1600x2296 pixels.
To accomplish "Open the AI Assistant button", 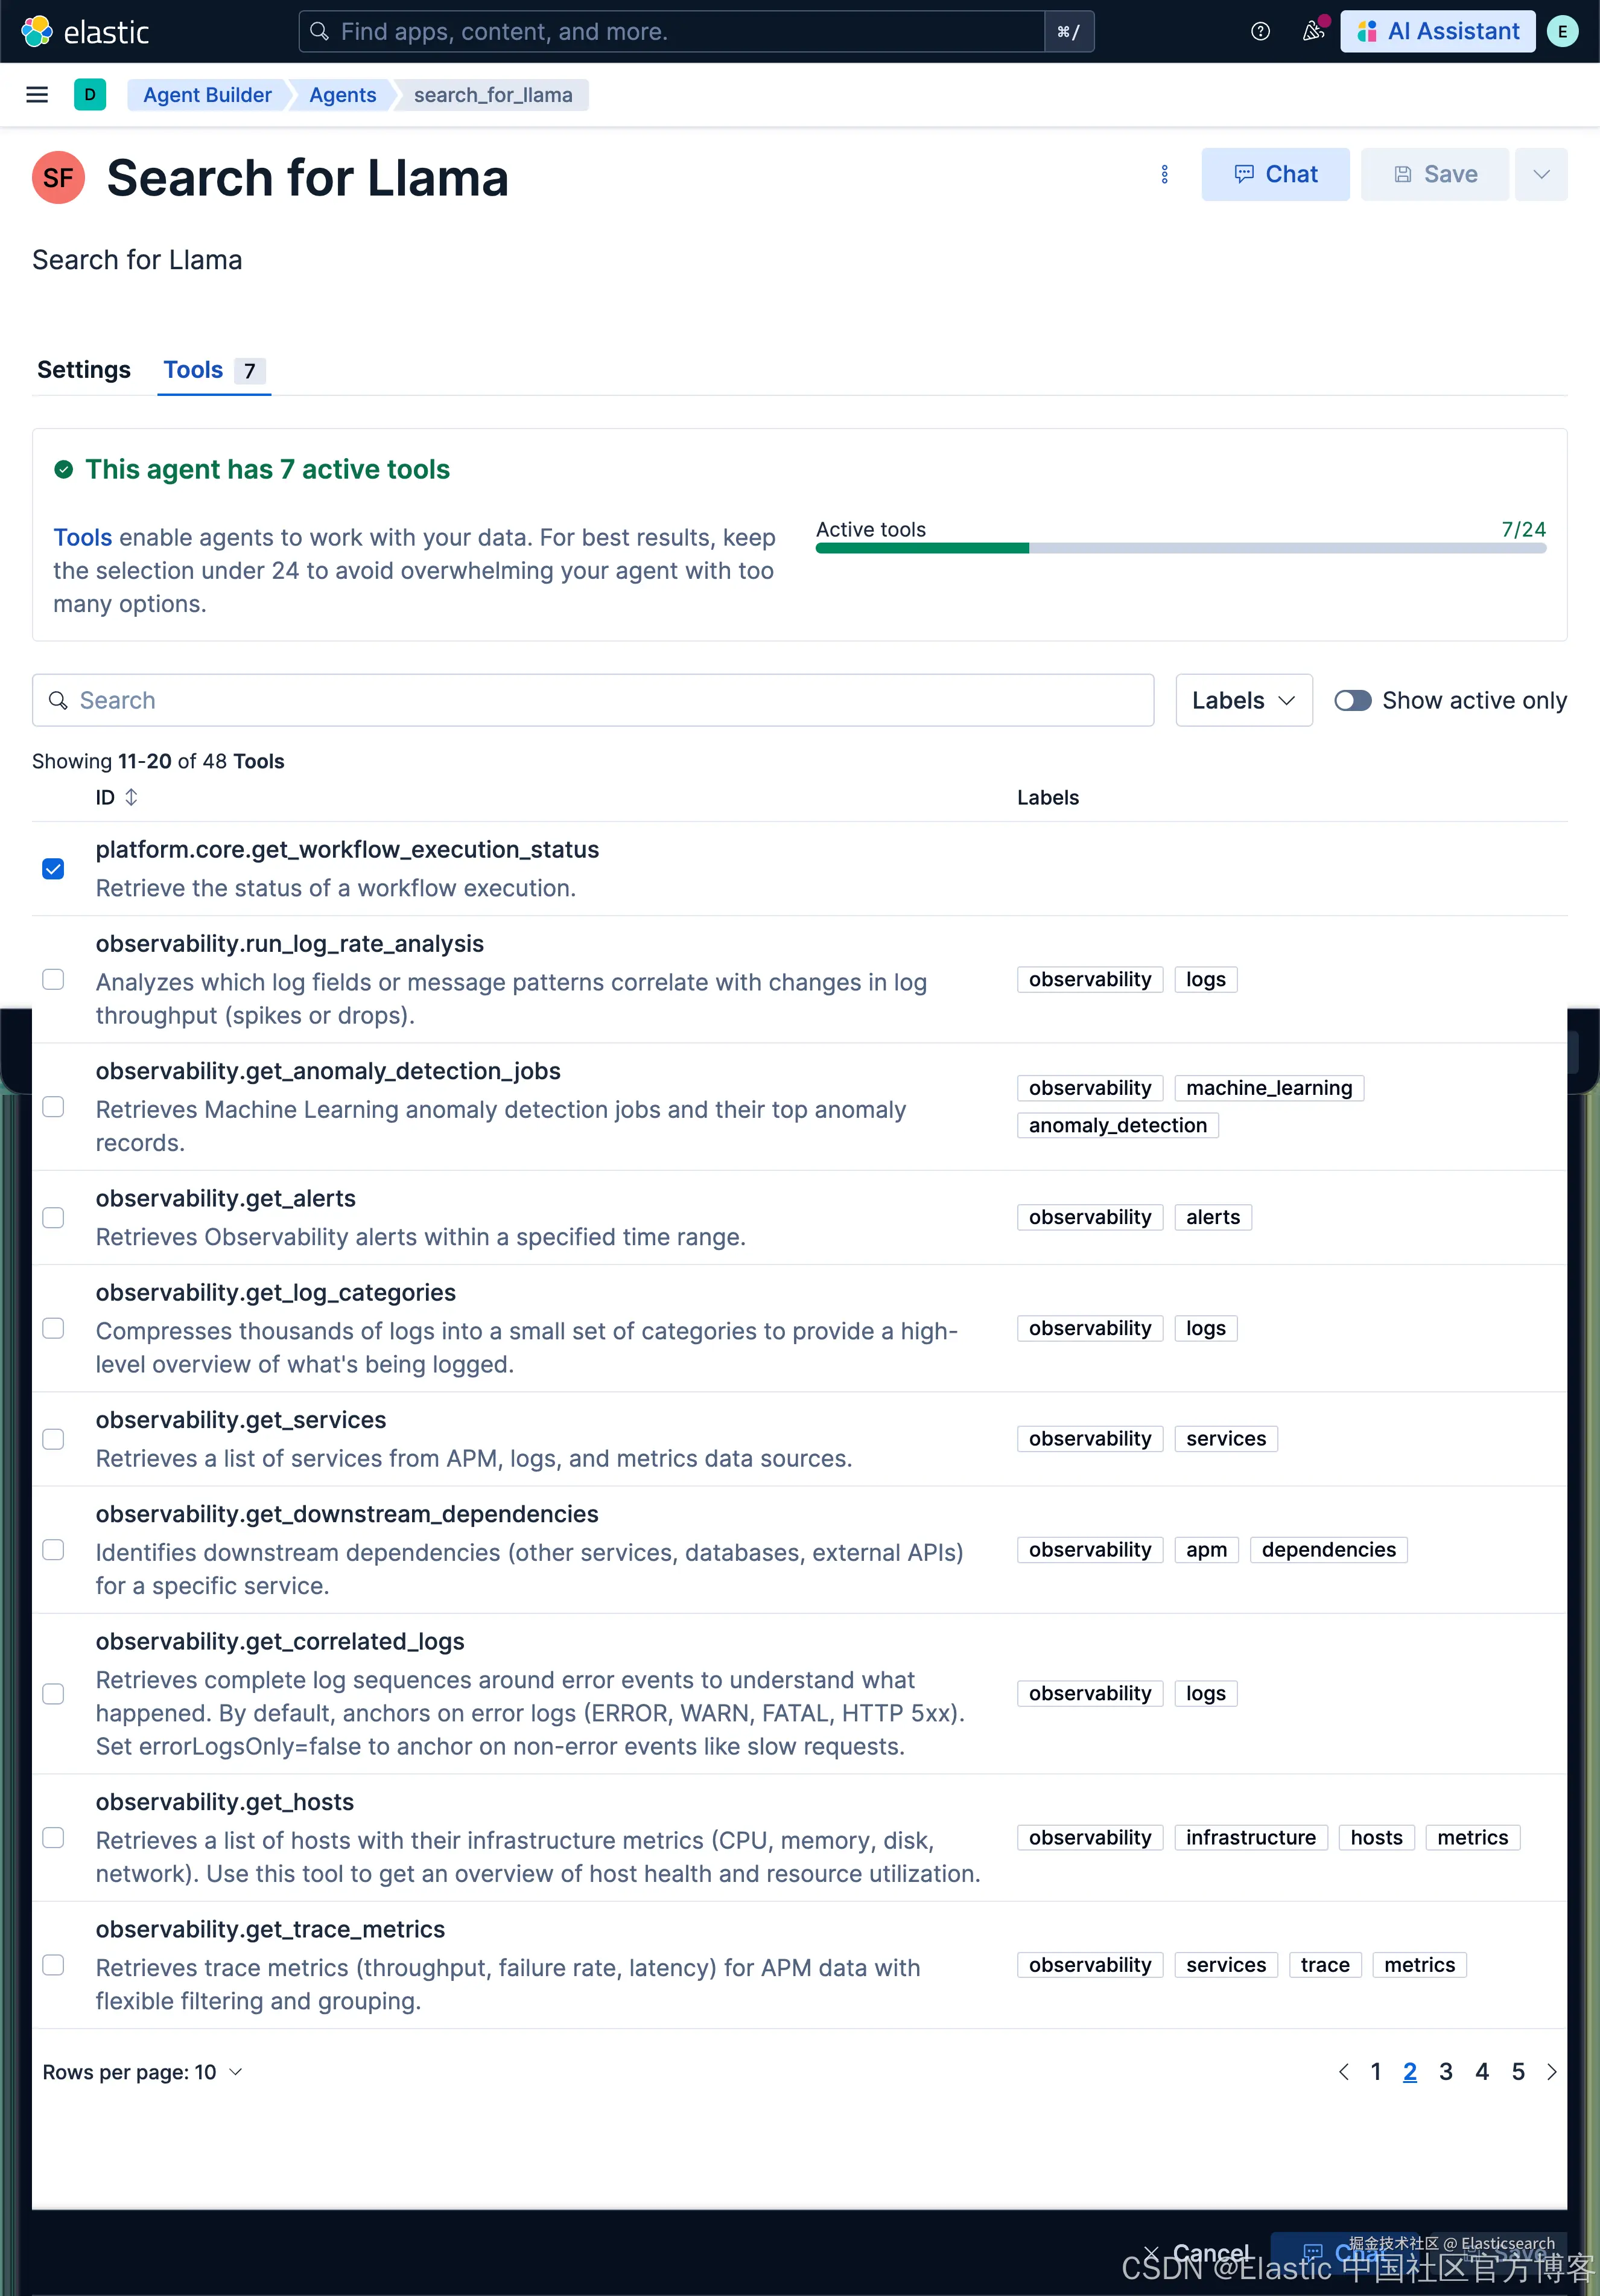I will 1437,31.
